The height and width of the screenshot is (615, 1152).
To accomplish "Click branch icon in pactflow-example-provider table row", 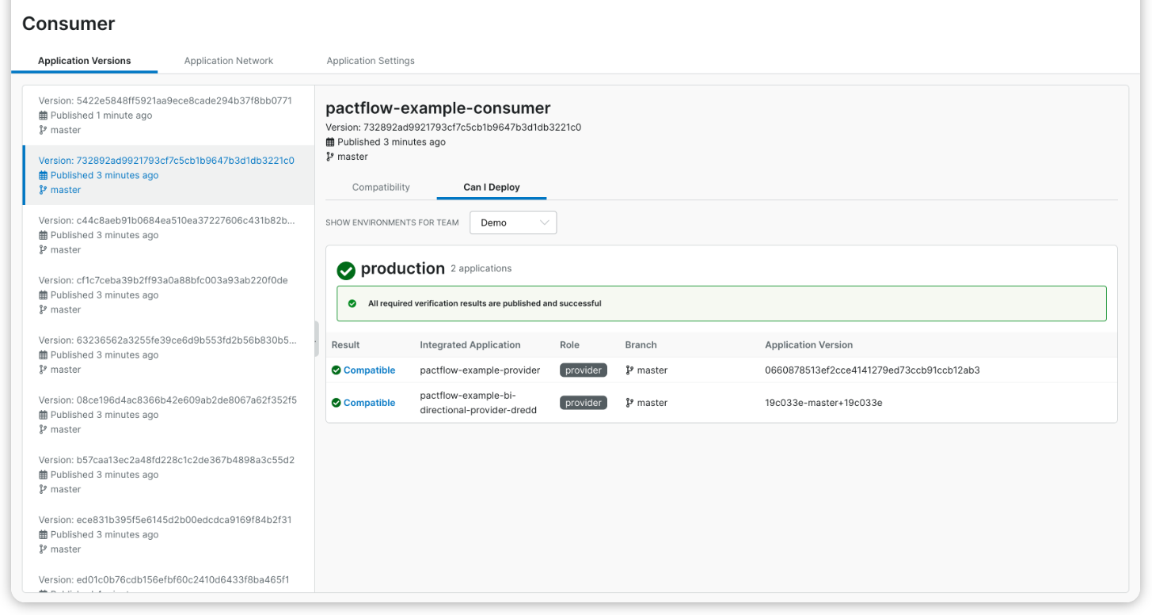I will click(629, 370).
